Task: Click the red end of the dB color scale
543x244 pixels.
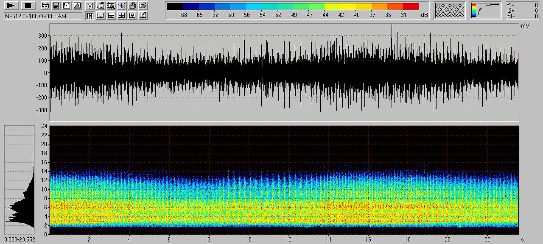Action: (411, 6)
